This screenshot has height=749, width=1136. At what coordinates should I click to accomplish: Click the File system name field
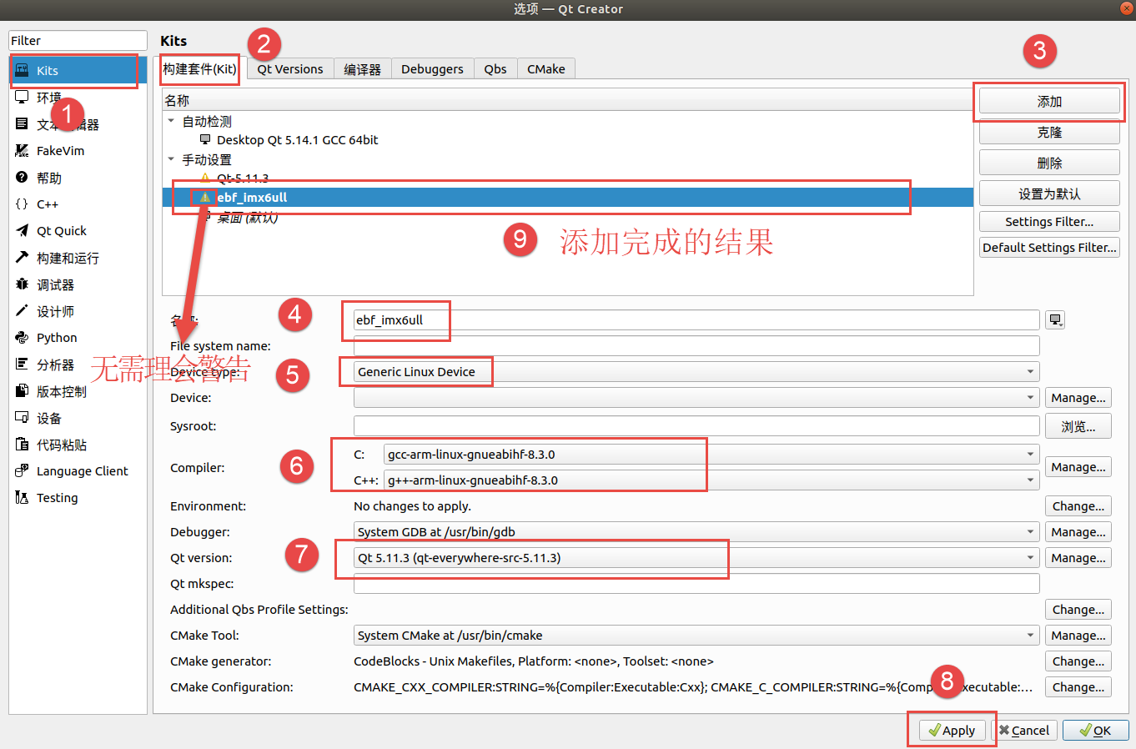click(696, 346)
